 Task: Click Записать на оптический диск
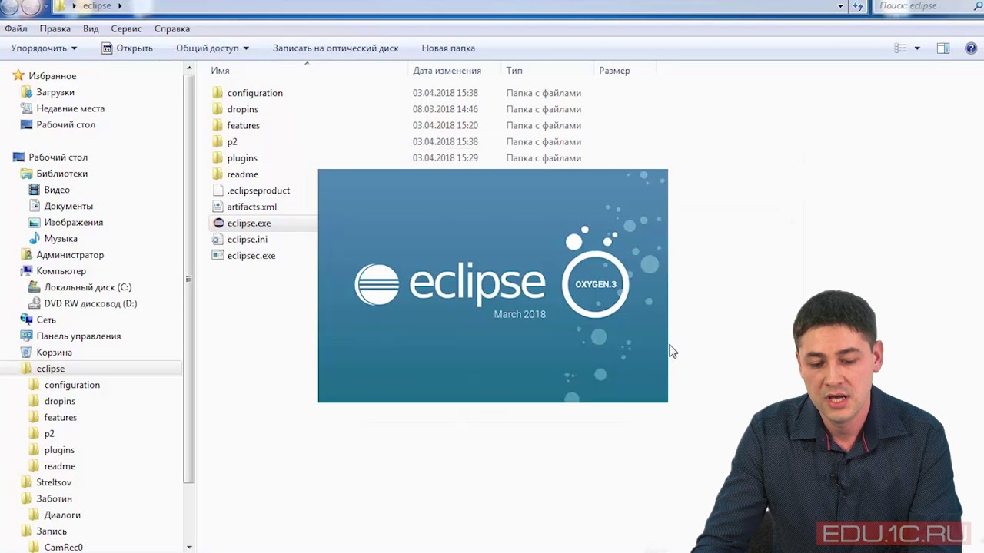click(x=335, y=48)
